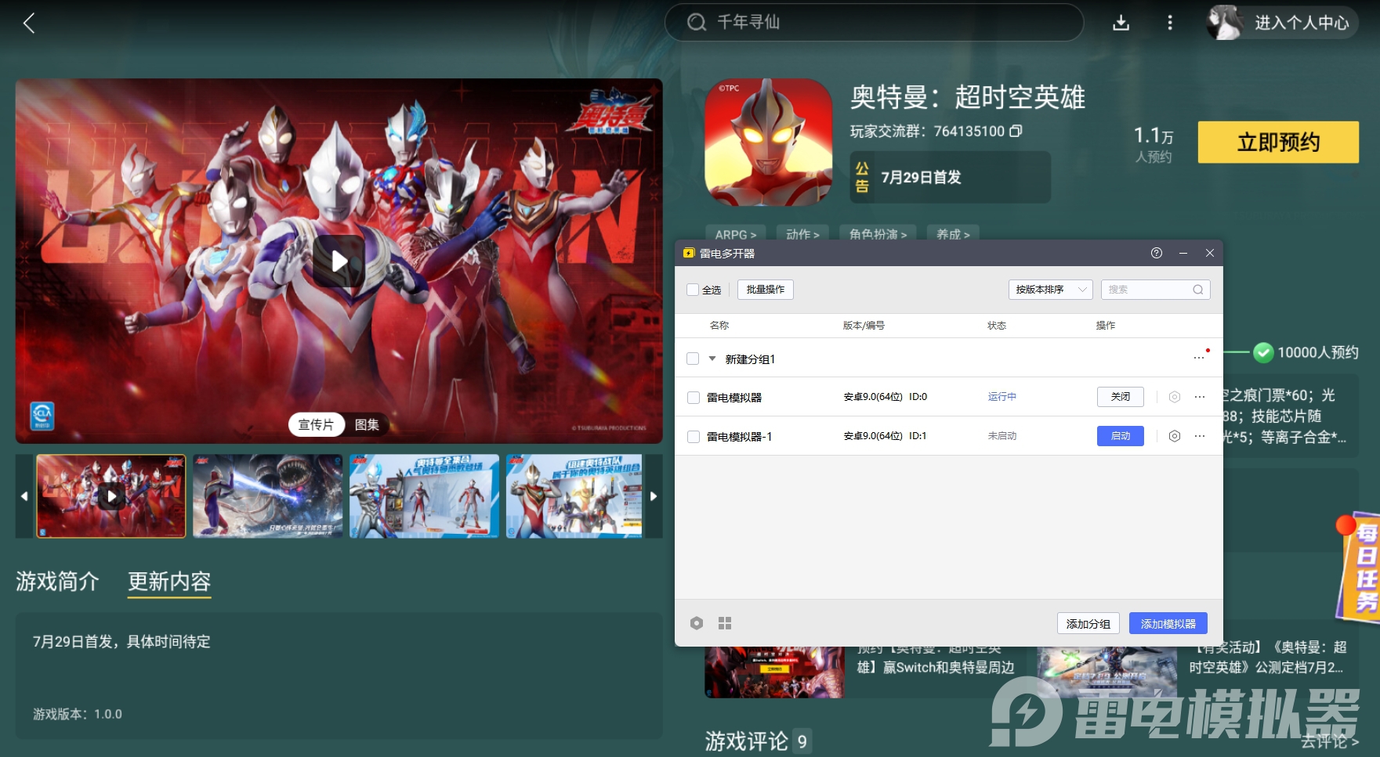Click the 去评论 link
The image size is (1380, 757).
coord(1330,741)
